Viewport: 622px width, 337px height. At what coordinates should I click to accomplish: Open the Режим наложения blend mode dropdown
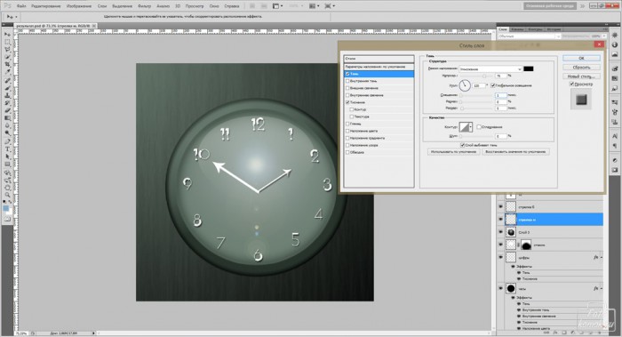(490, 69)
